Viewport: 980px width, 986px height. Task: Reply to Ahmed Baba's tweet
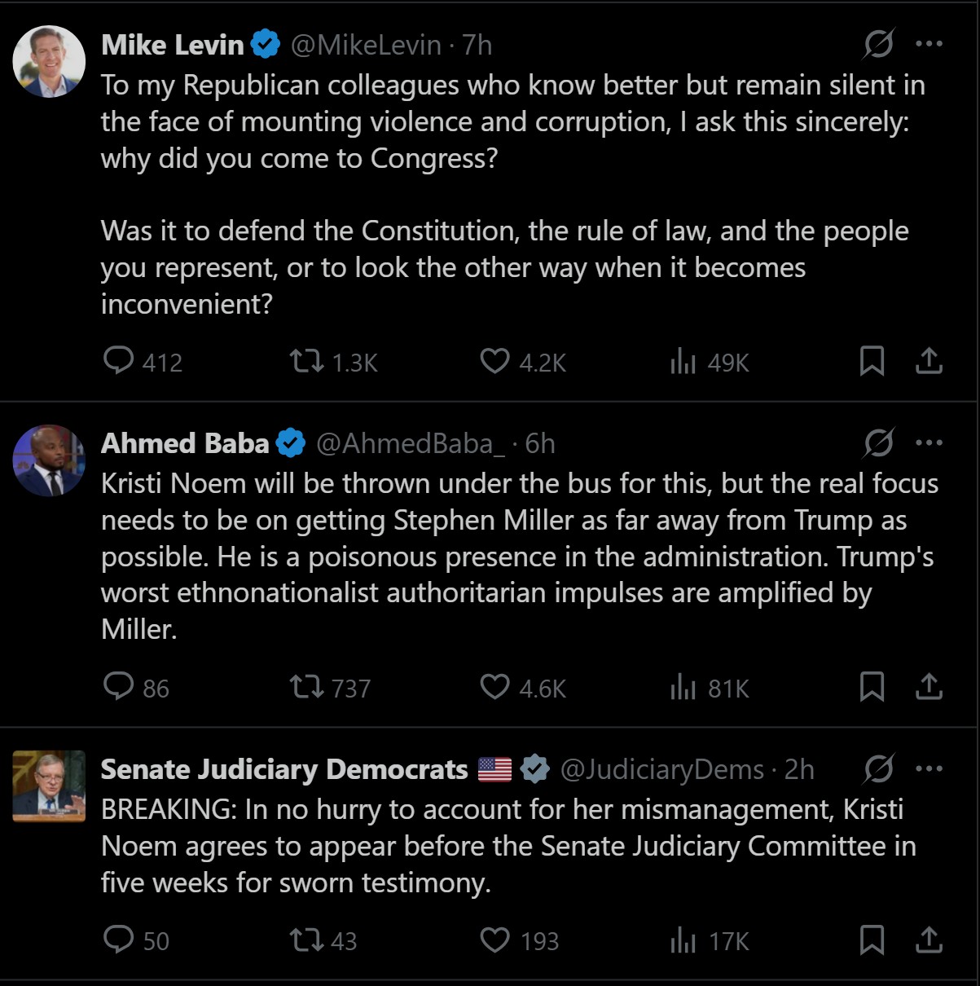pyautogui.click(x=119, y=687)
